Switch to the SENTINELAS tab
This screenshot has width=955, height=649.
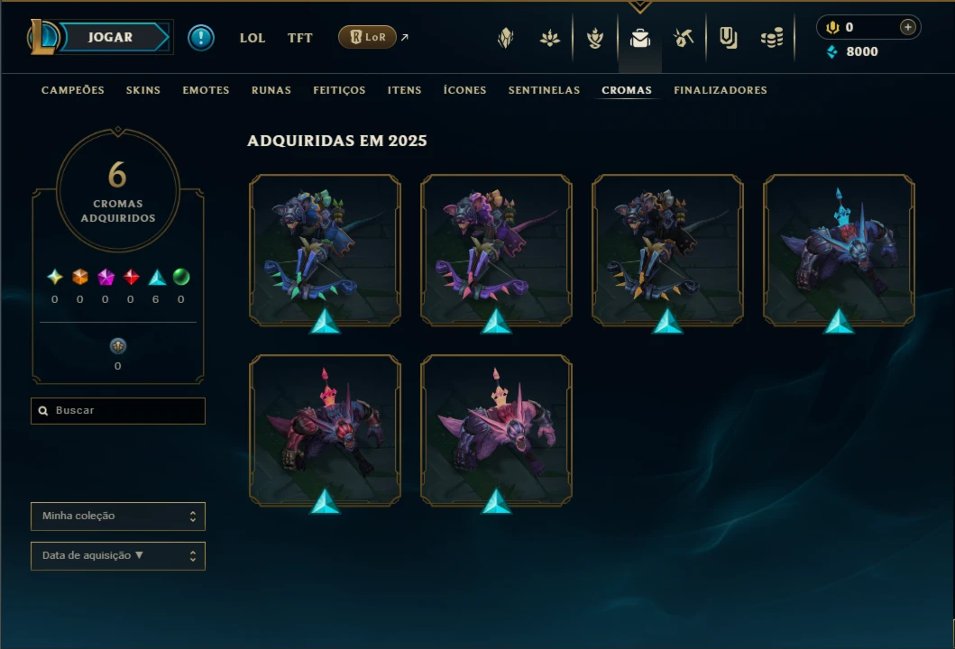544,90
